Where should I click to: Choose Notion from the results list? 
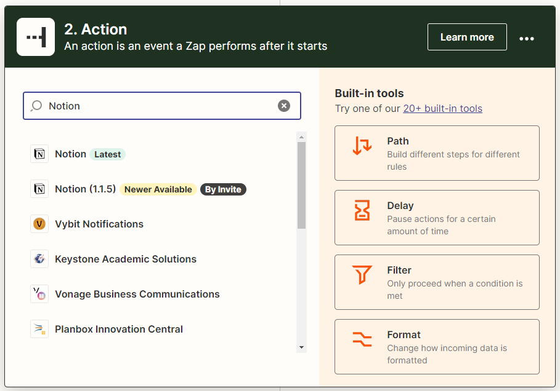coord(161,154)
